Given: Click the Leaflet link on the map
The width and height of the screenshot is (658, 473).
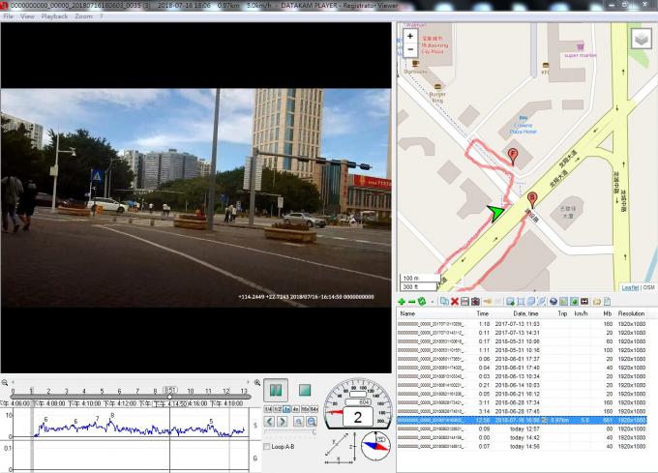Looking at the screenshot, I should coord(629,286).
